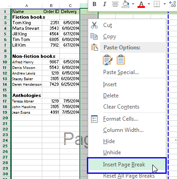Select column C header
The height and width of the screenshot is (179, 177).
point(70,6)
